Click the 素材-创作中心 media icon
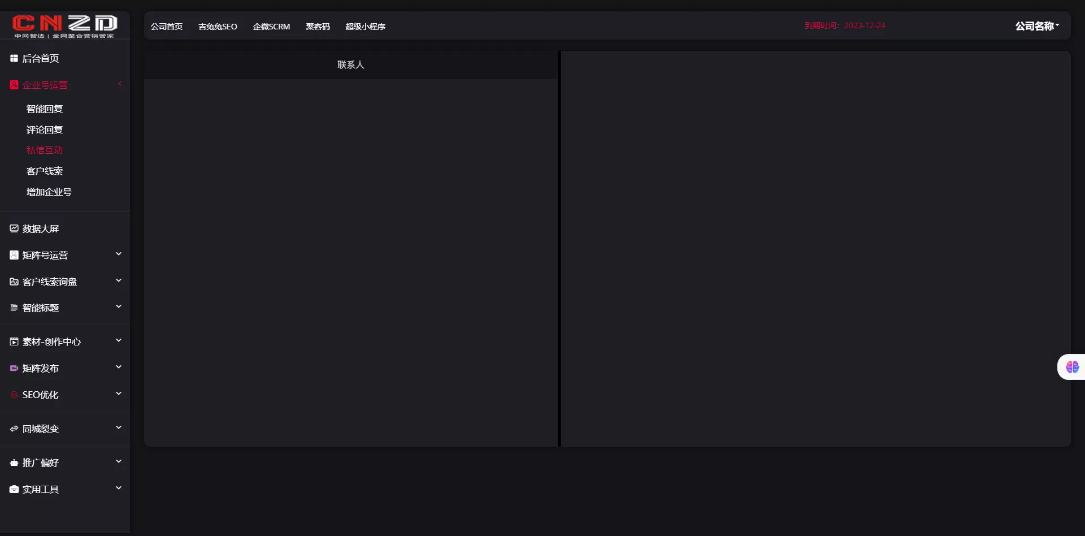 click(14, 342)
